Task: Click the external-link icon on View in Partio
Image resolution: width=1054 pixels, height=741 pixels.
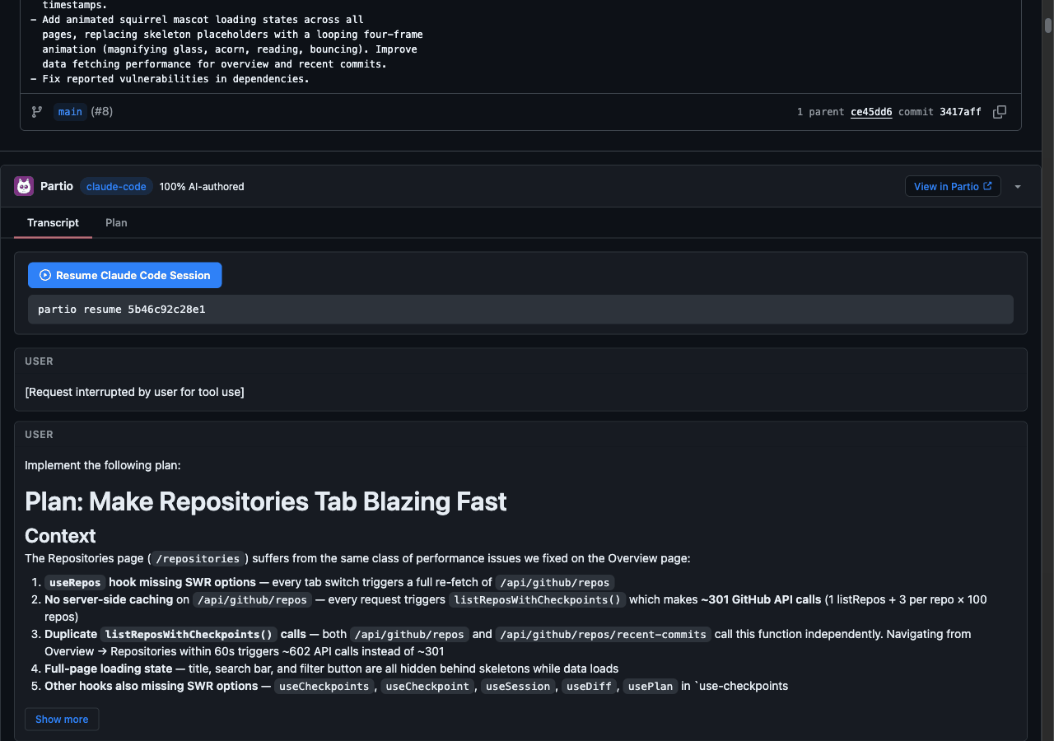Action: point(987,186)
